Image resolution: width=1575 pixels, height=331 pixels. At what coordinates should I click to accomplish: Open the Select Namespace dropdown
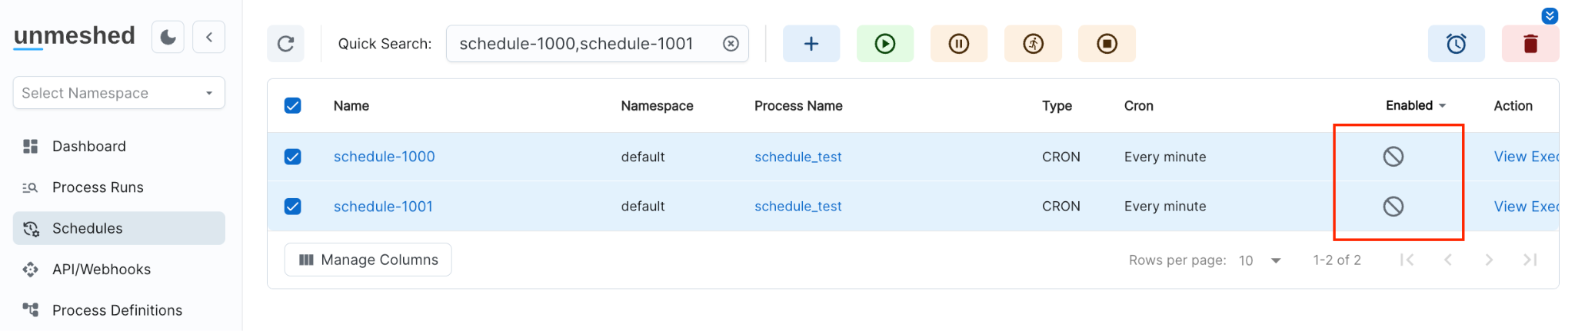118,93
